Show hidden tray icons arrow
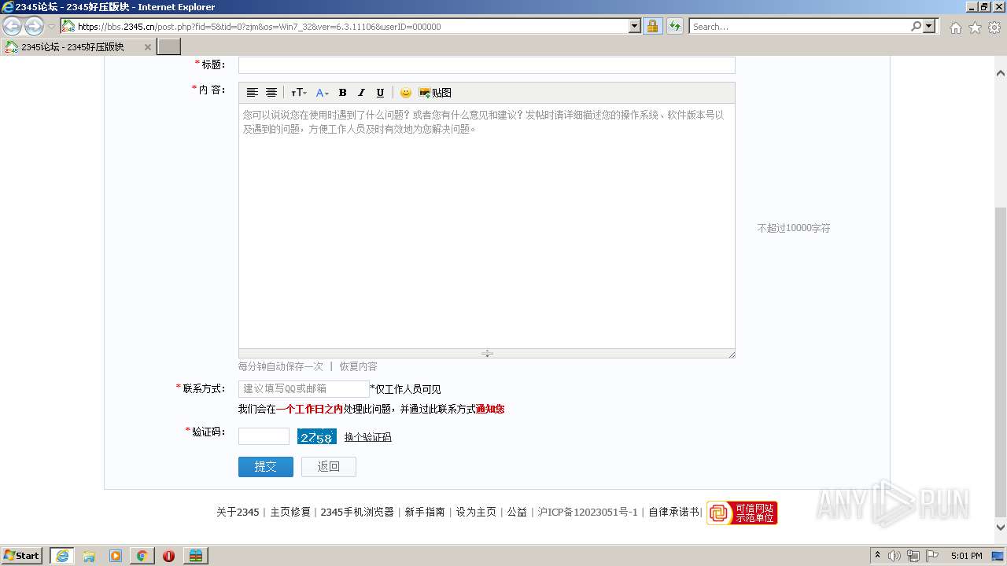This screenshot has height=566, width=1007. tap(877, 556)
